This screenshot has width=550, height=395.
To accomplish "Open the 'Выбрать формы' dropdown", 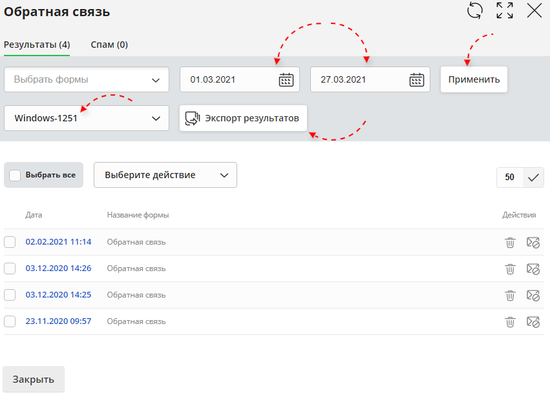I will coord(87,80).
